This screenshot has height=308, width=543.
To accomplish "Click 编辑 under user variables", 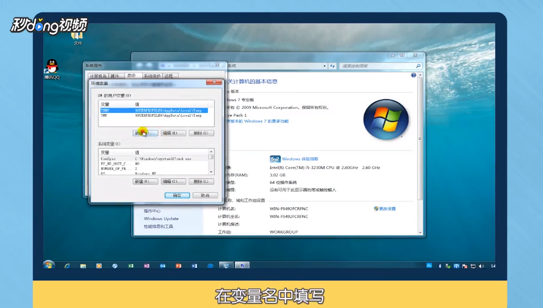I will pyautogui.click(x=174, y=133).
